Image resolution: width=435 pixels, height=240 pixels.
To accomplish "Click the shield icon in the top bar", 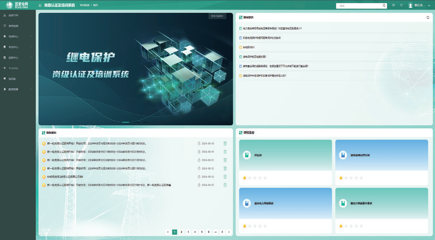I will click(x=401, y=6).
